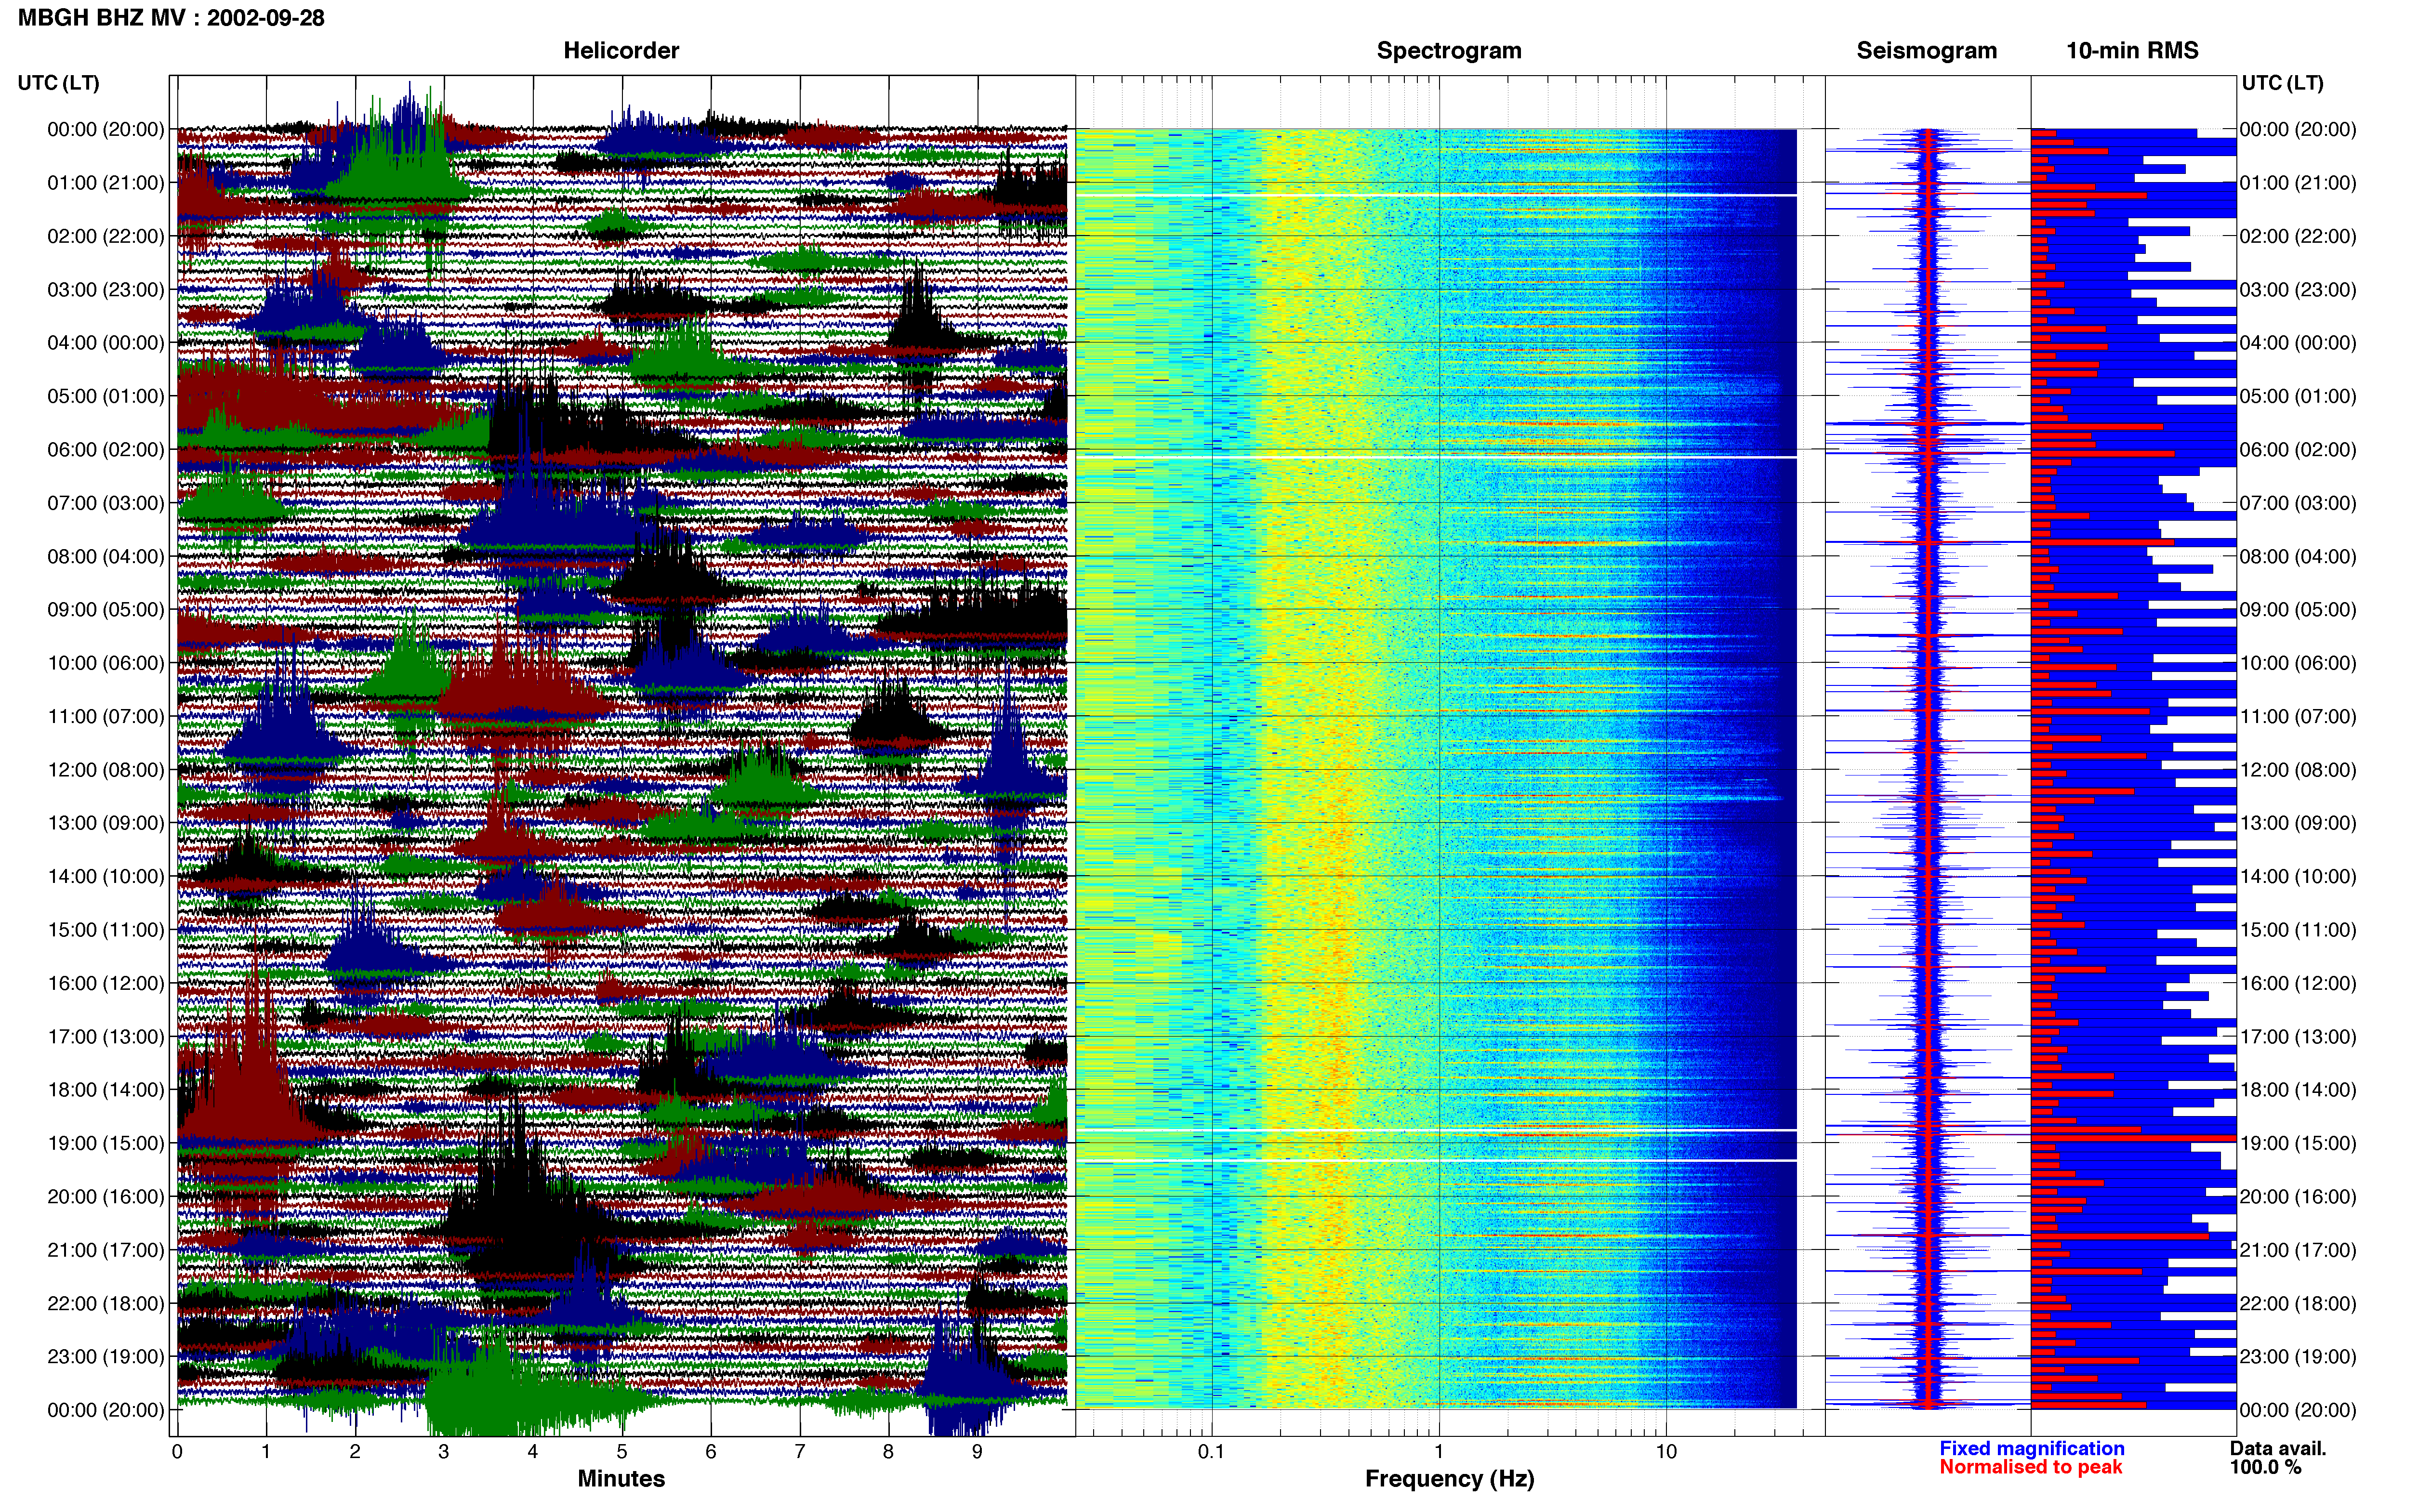Click the blue 'Fixed magnification' legend text

click(2032, 1448)
